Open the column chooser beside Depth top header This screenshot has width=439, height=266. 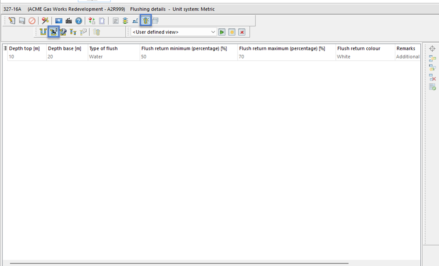click(6, 48)
